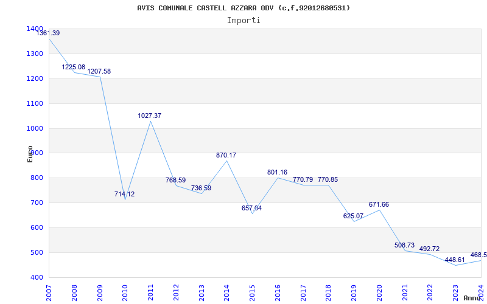Select data label 1027.37

point(150,116)
